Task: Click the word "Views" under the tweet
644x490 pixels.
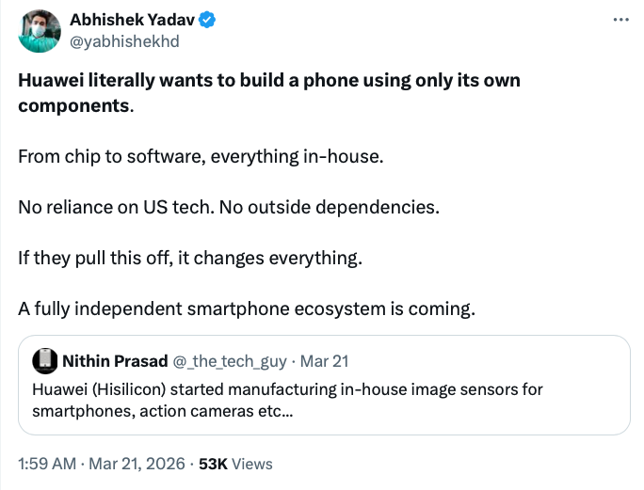Action: (251, 463)
